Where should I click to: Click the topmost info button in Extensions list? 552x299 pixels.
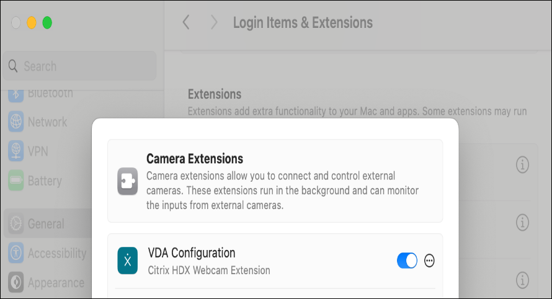[x=523, y=164]
